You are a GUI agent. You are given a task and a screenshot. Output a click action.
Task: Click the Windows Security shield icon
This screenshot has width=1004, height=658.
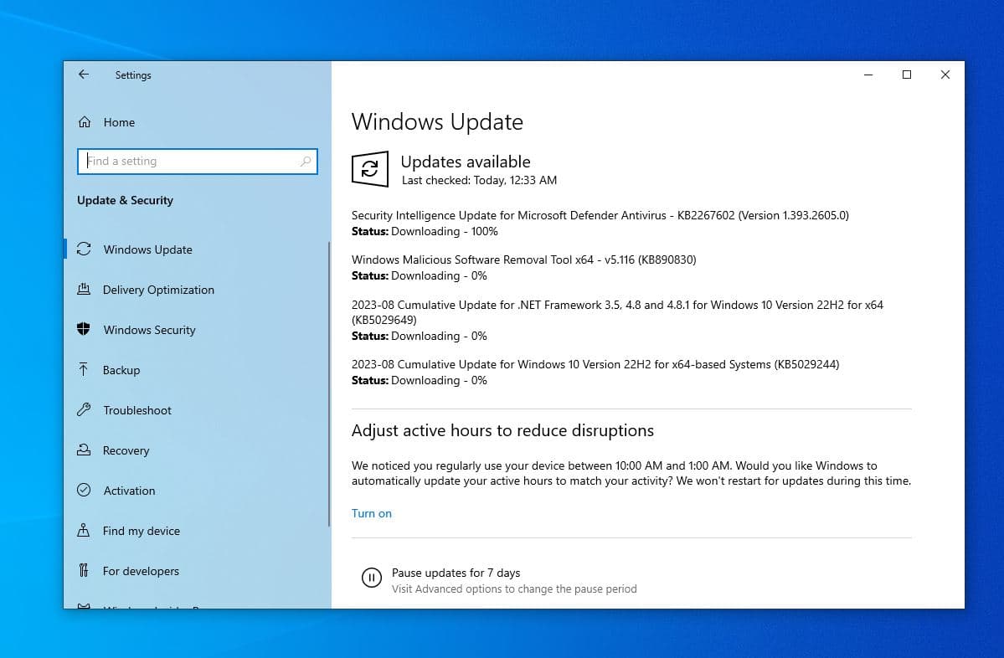pyautogui.click(x=83, y=329)
